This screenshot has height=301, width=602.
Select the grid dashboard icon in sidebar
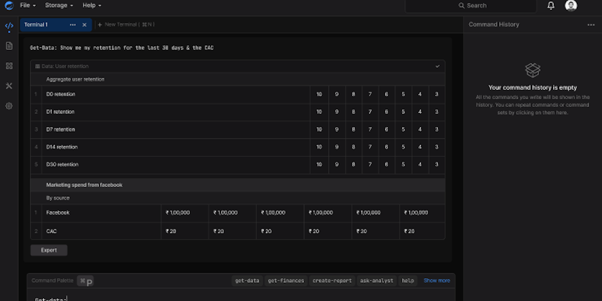click(9, 66)
